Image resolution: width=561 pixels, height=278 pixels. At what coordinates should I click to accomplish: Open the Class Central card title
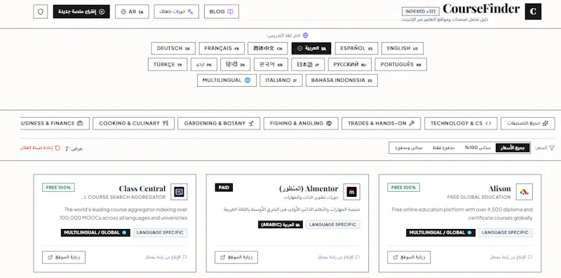(142, 188)
